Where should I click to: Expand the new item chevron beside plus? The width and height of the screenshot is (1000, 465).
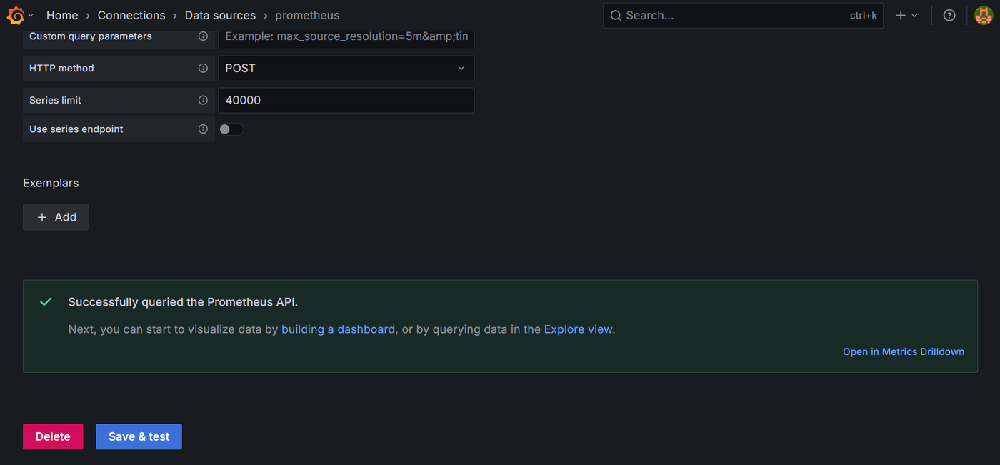914,16
